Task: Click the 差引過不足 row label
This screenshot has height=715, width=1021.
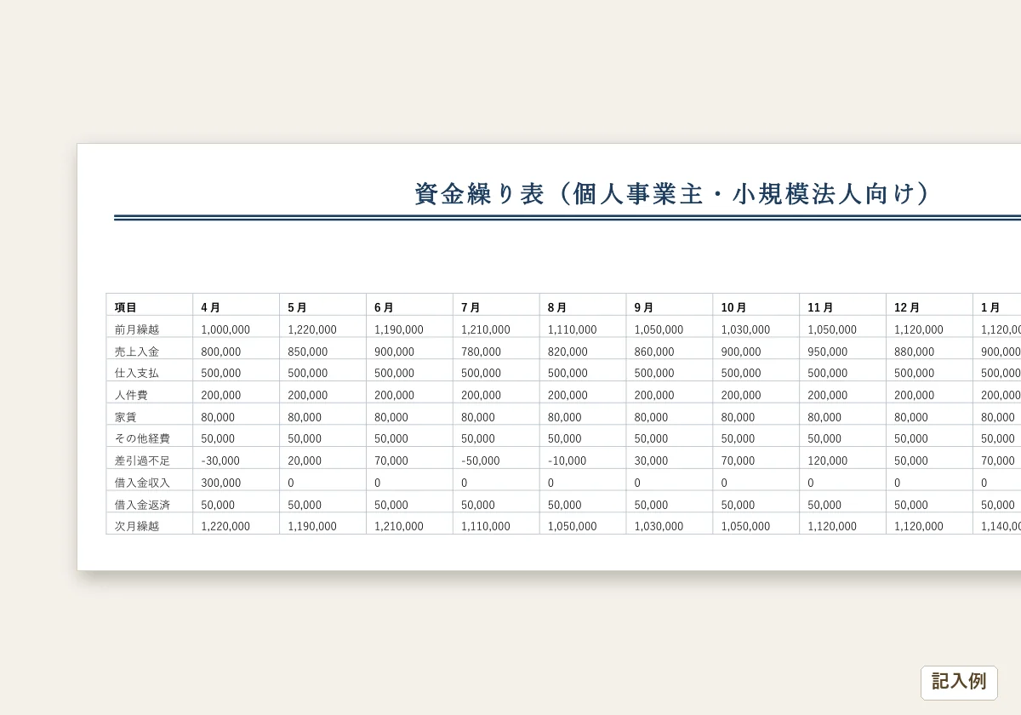Action: tap(150, 459)
